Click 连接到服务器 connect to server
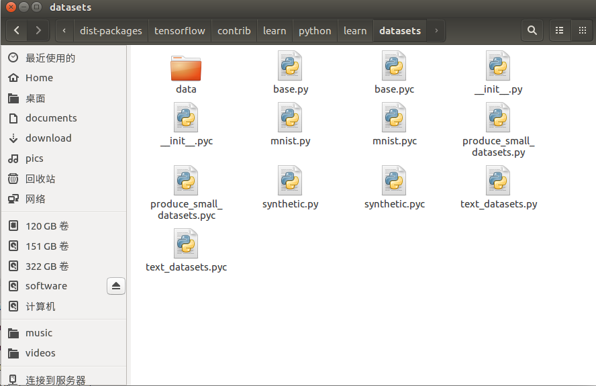Screen dimensions: 596x386 coord(64,380)
